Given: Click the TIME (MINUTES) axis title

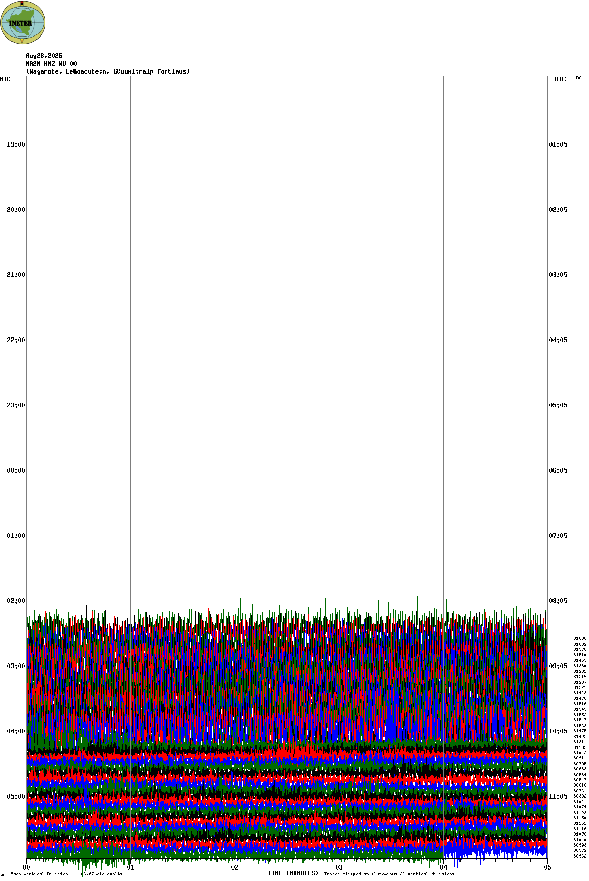Looking at the screenshot, I should pos(293,873).
